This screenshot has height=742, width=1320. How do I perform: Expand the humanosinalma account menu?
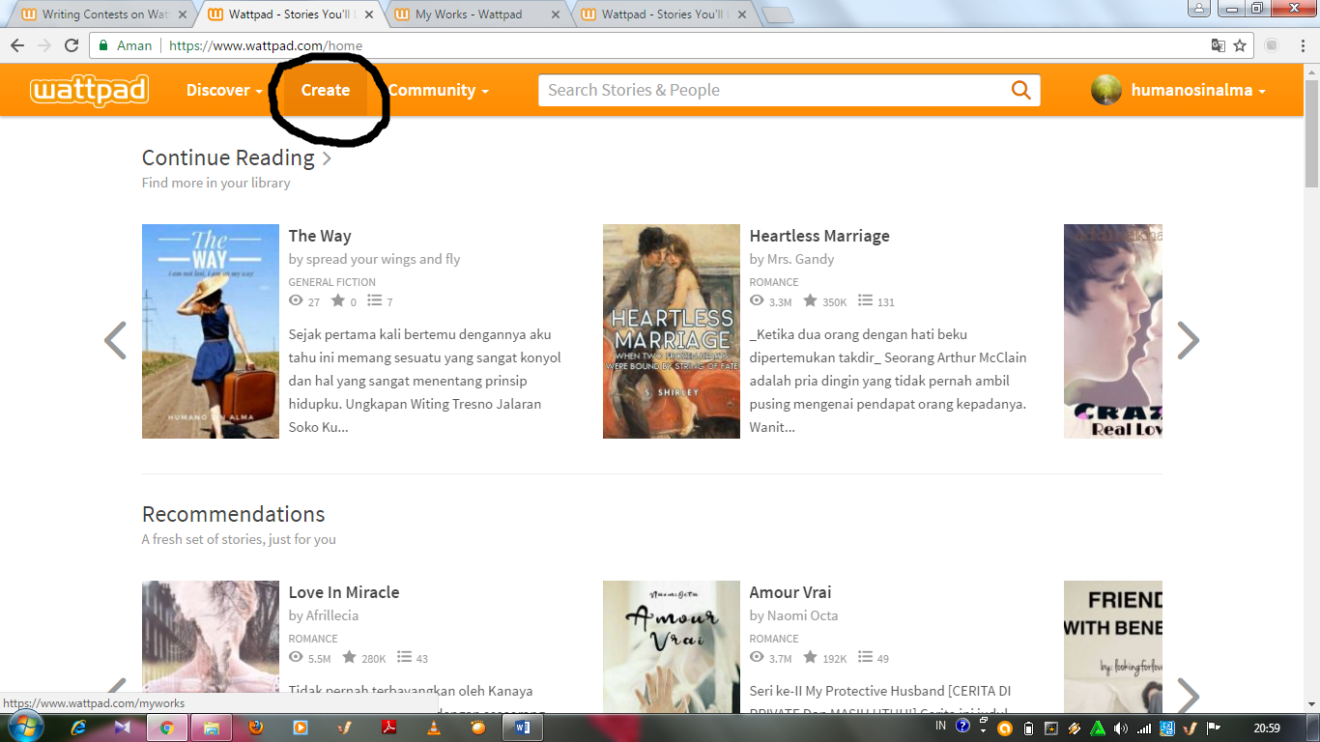coord(1198,90)
